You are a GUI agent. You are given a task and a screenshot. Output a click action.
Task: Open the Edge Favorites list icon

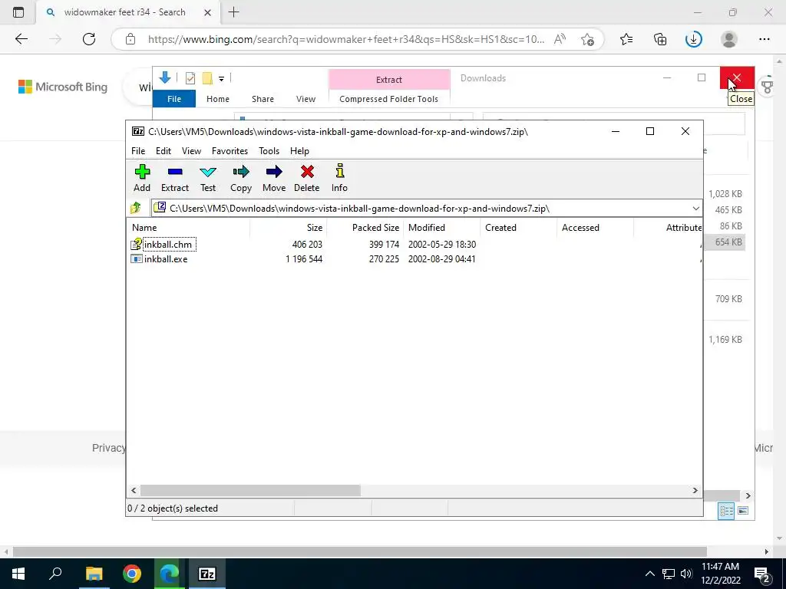626,39
